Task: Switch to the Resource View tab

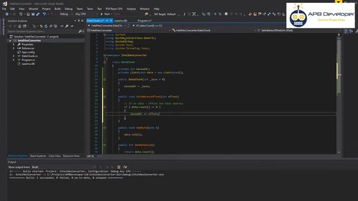Action: 71,156
